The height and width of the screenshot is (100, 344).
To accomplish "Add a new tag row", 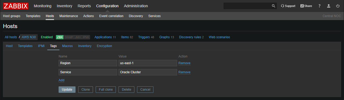I will pos(62,80).
